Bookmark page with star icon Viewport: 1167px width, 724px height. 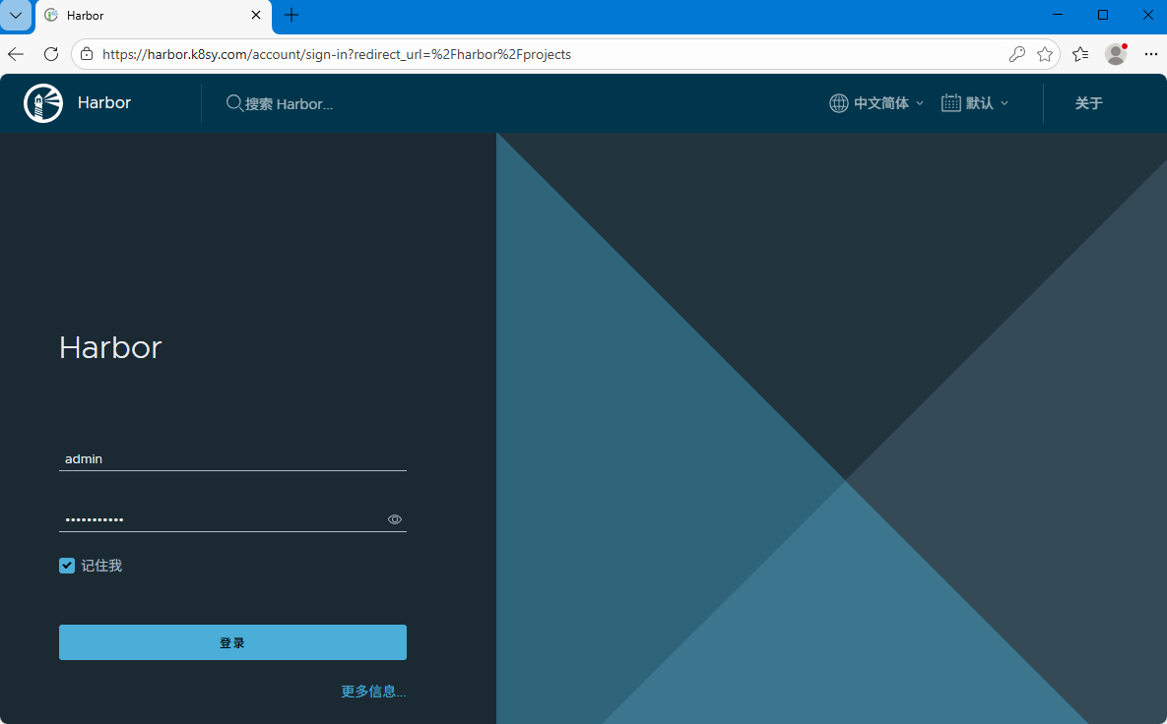(1045, 54)
